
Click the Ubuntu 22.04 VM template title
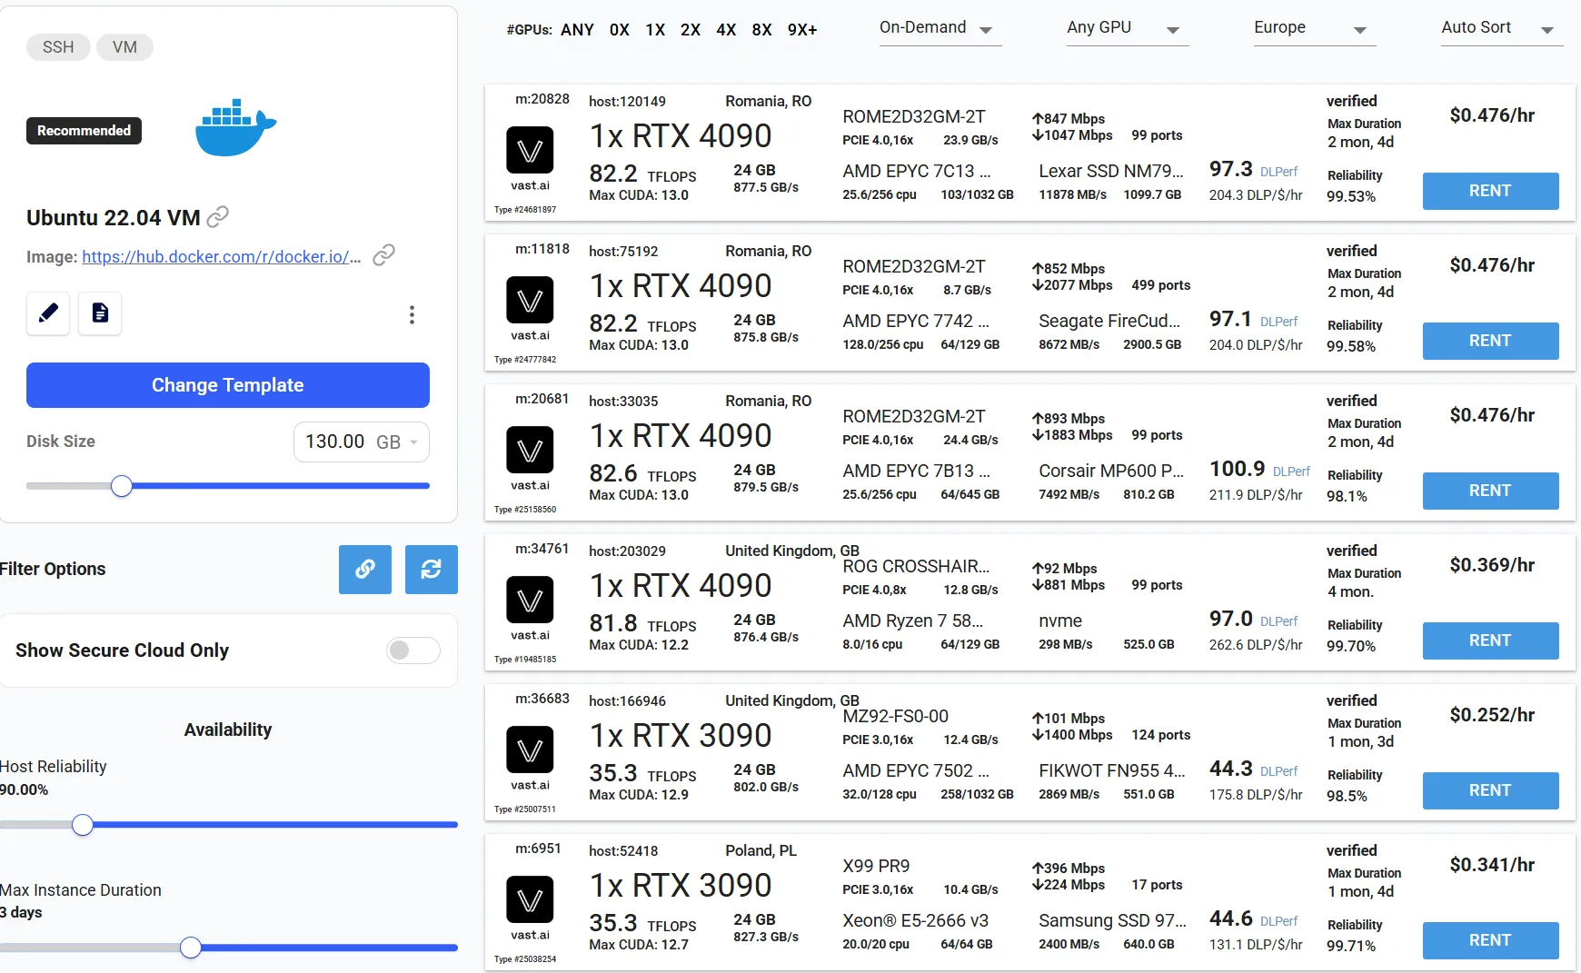[114, 218]
